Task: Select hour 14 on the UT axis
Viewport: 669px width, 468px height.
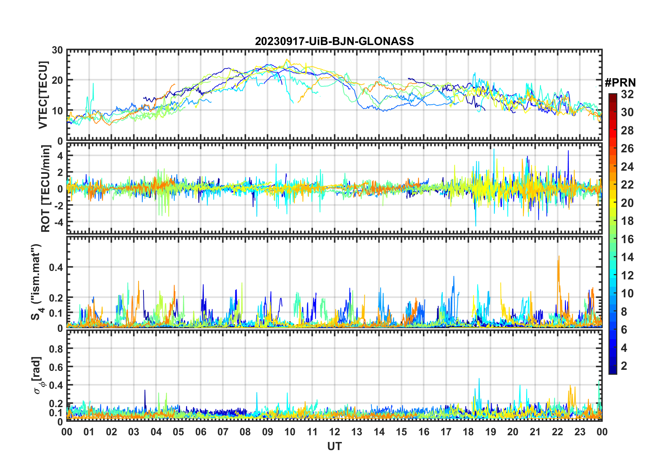Action: (x=379, y=432)
